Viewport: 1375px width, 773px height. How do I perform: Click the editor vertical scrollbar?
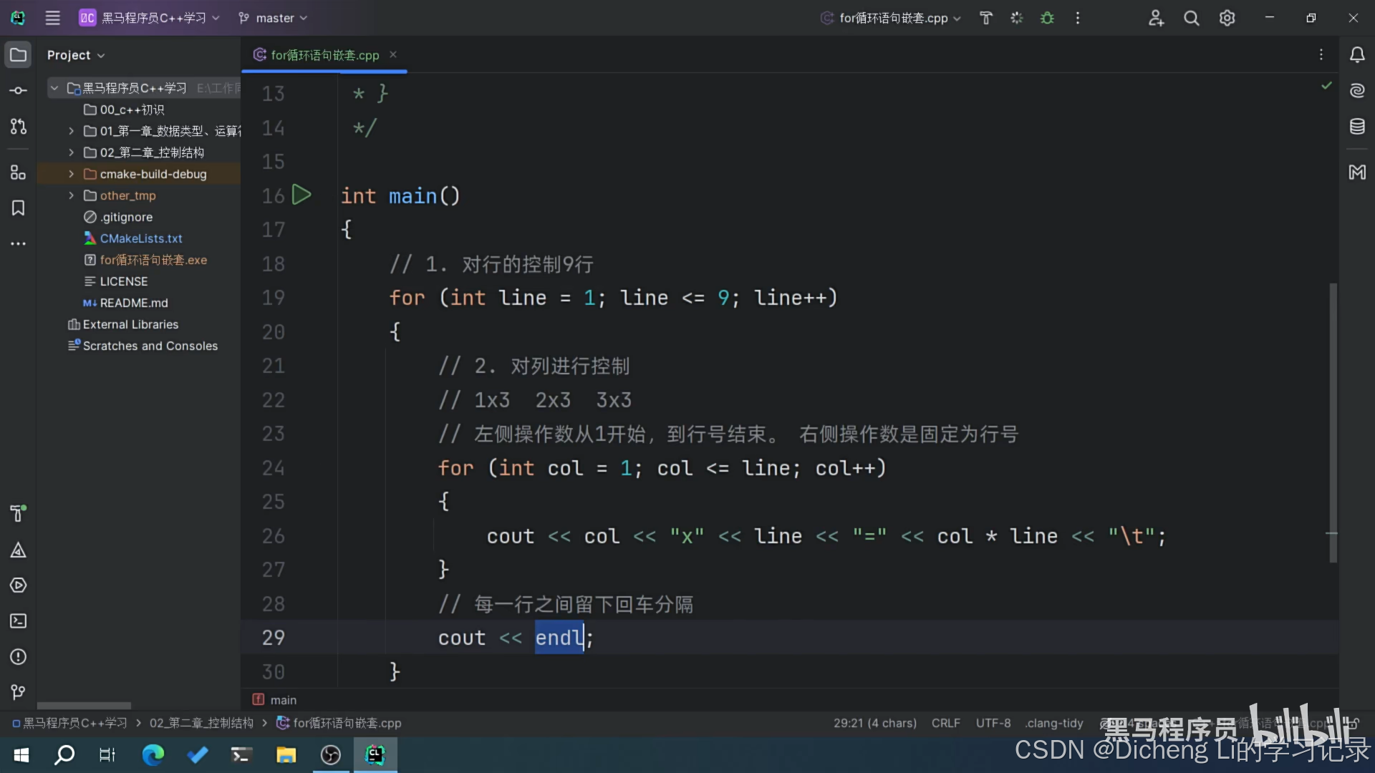click(1333, 422)
